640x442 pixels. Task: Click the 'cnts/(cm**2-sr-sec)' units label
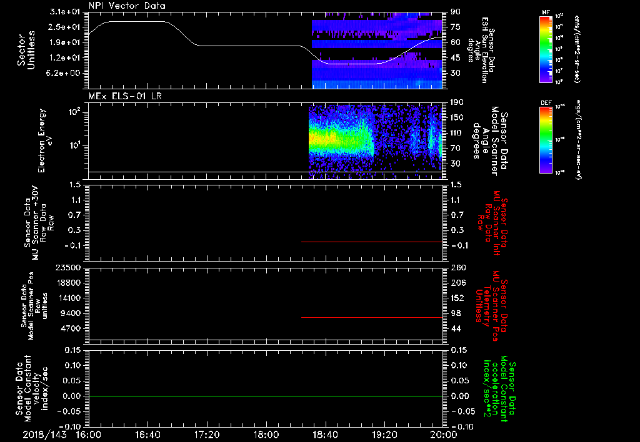[577, 49]
